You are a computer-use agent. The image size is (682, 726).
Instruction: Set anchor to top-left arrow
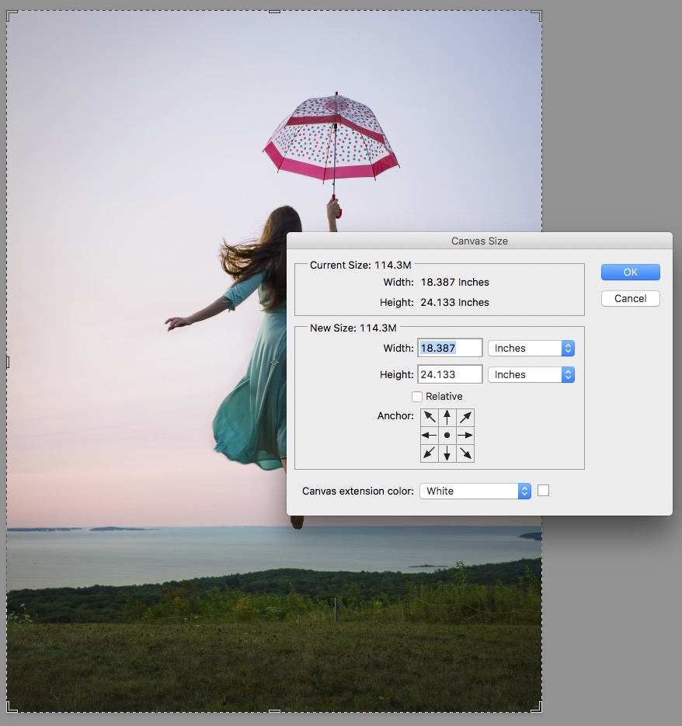click(430, 418)
